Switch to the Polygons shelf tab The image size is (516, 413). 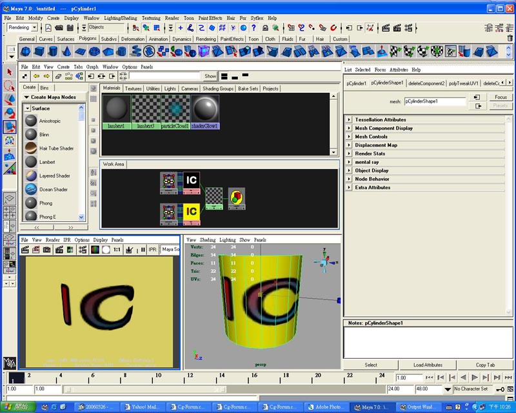point(88,39)
